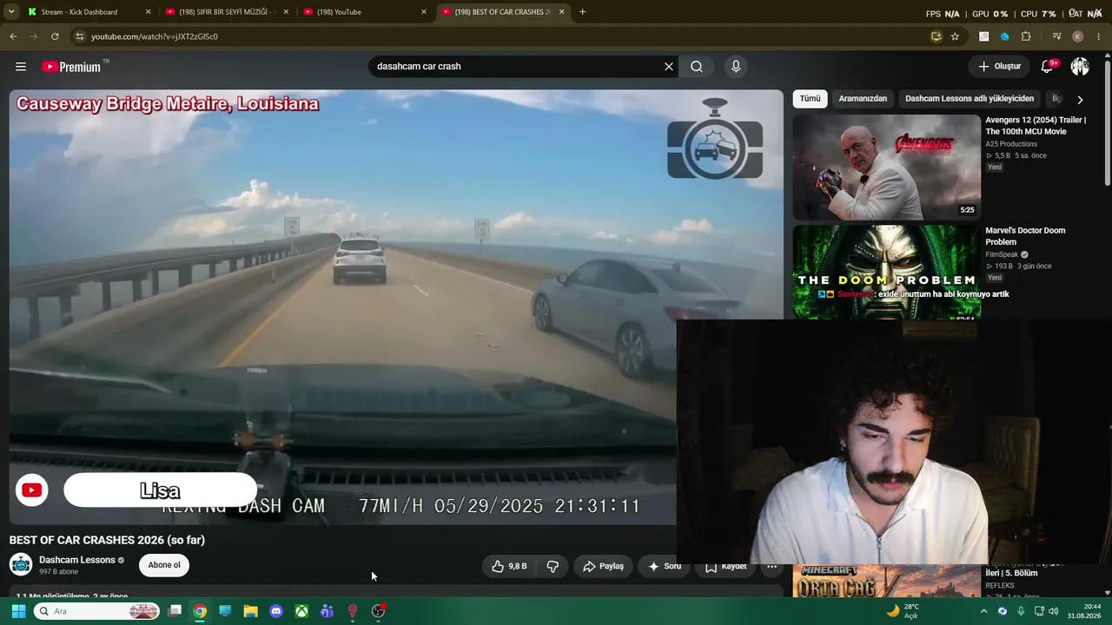Show more filter chips with arrow
The height and width of the screenshot is (625, 1112).
click(x=1080, y=100)
